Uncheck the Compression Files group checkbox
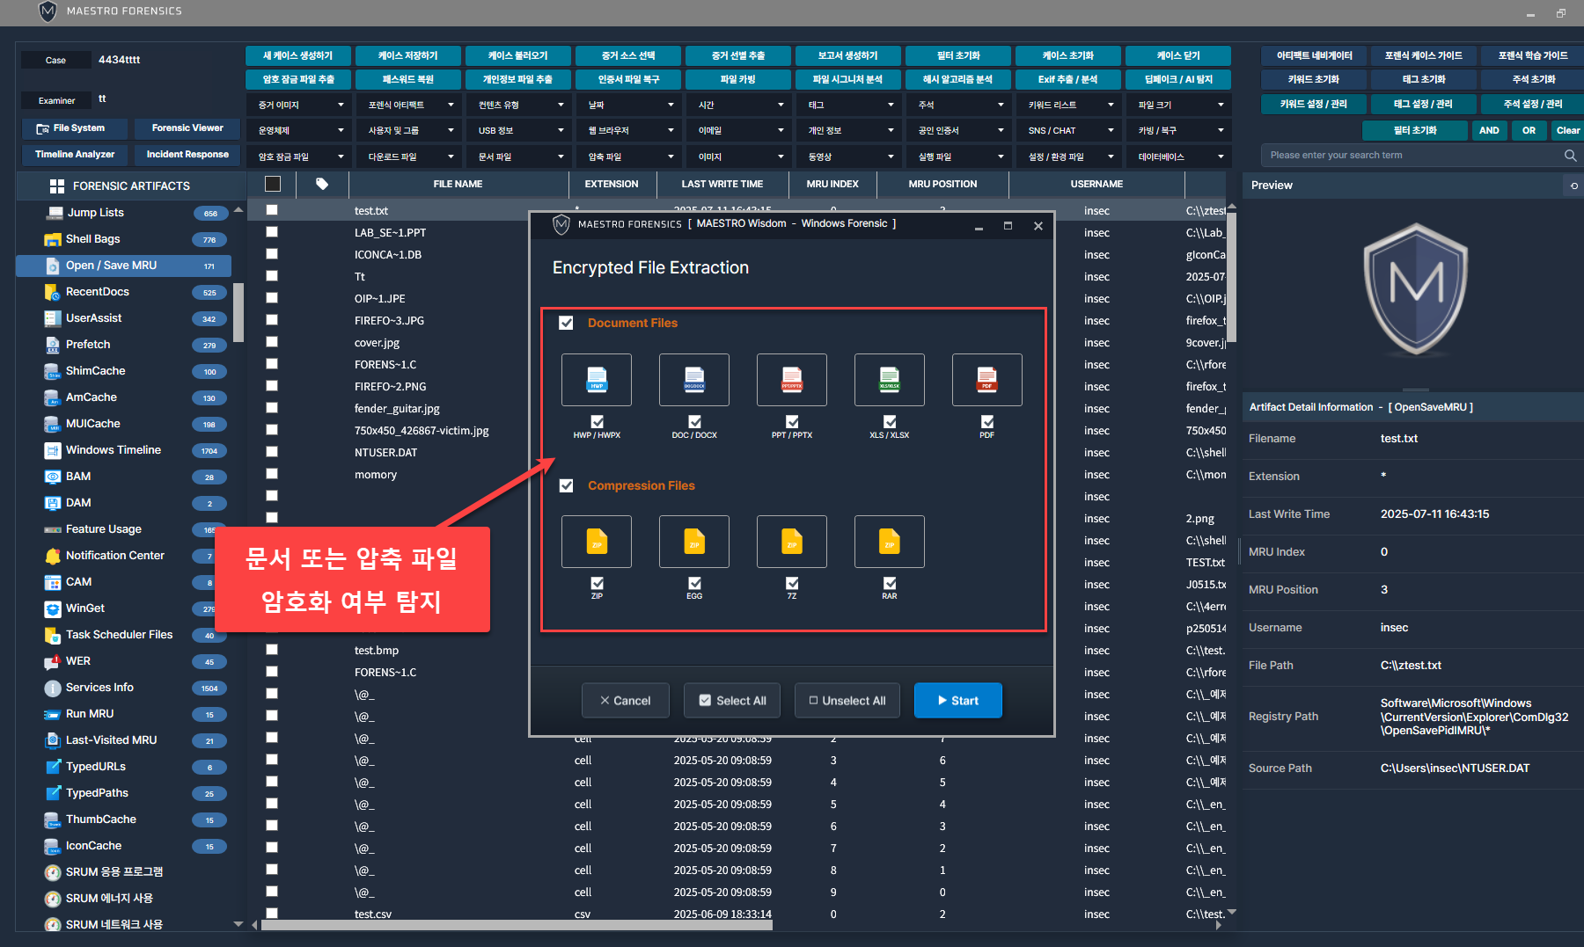 coord(567,485)
